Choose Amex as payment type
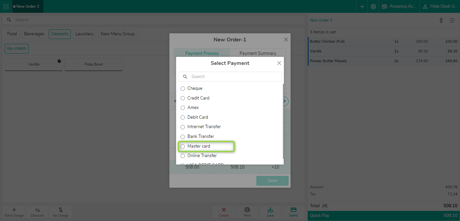Screen dimensions: 460x221 point(190,108)
